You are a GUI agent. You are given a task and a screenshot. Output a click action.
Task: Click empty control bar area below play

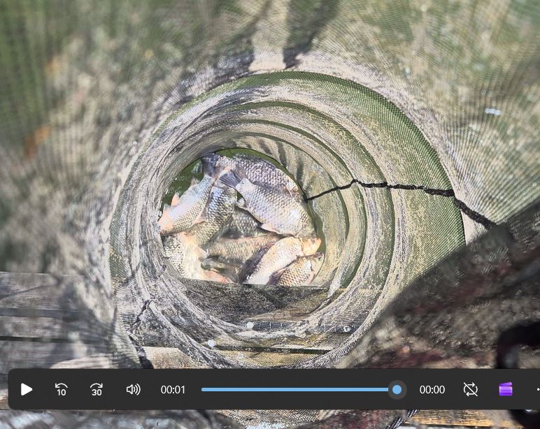point(27,404)
